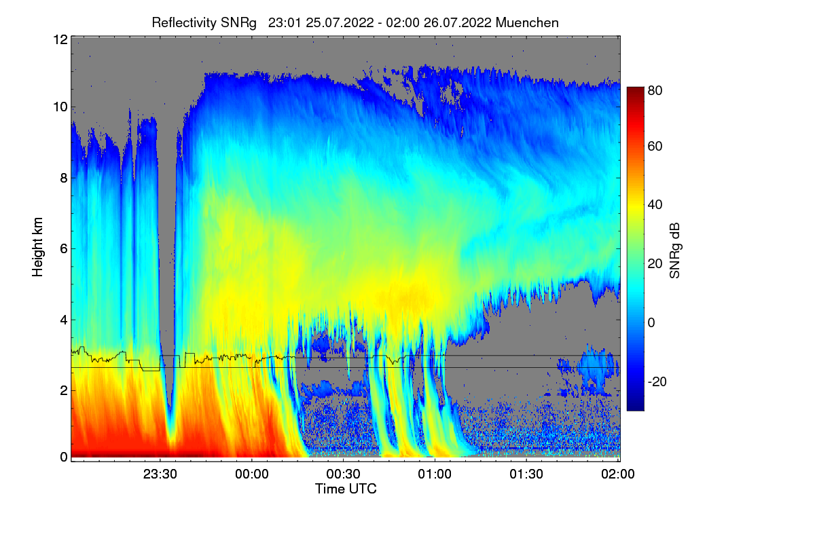This screenshot has height=543, width=815.
Task: Click the colorbar value '40'
Action: pyautogui.click(x=655, y=204)
